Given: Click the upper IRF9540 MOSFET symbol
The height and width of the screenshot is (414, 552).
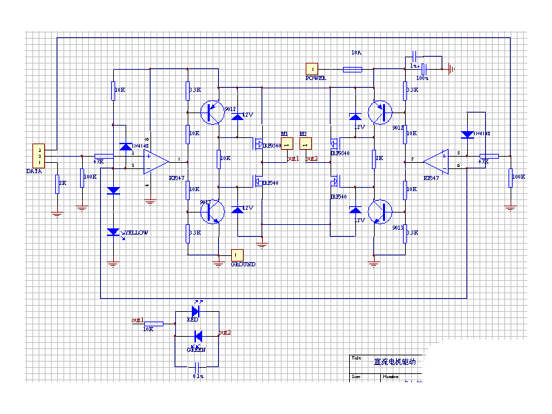Looking at the screenshot, I should [259, 145].
